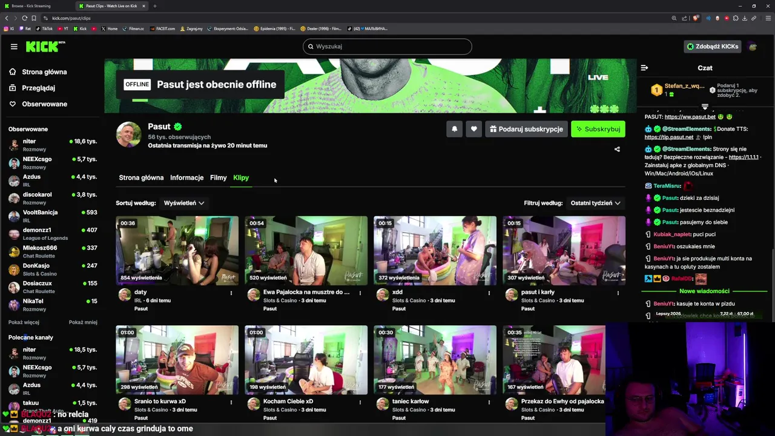Open the hamburger sidebar menu
The width and height of the screenshot is (775, 436).
tap(14, 46)
